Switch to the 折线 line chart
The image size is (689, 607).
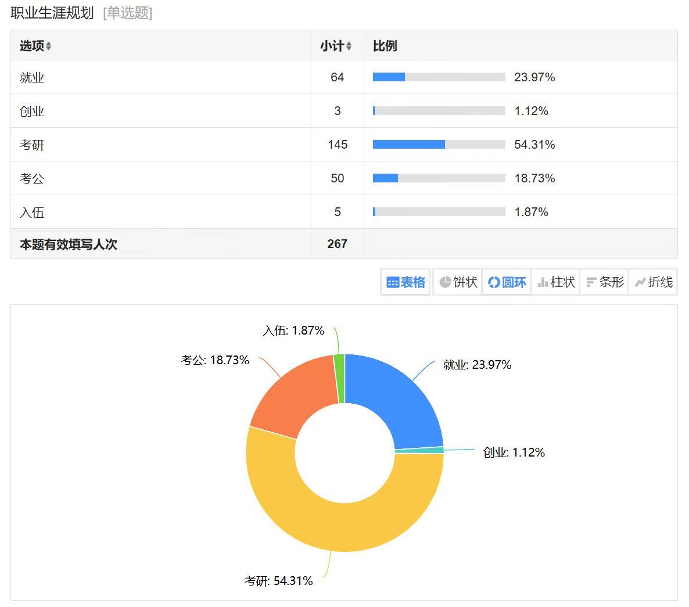[653, 282]
